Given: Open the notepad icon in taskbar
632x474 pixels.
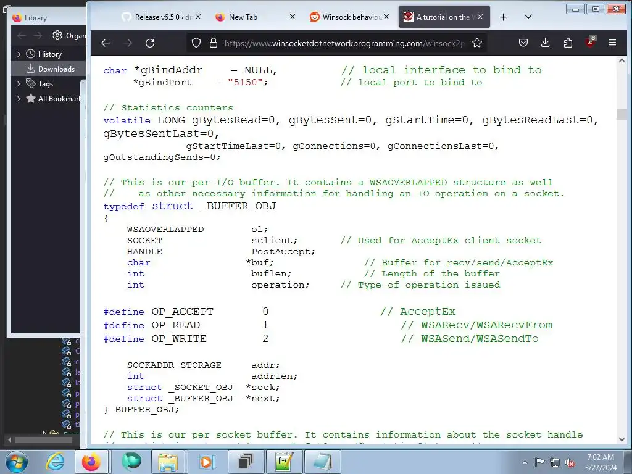Looking at the screenshot, I should (322, 462).
